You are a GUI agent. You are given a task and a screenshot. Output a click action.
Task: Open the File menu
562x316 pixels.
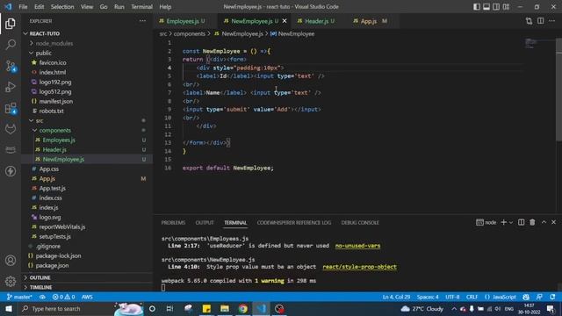pyautogui.click(x=23, y=7)
